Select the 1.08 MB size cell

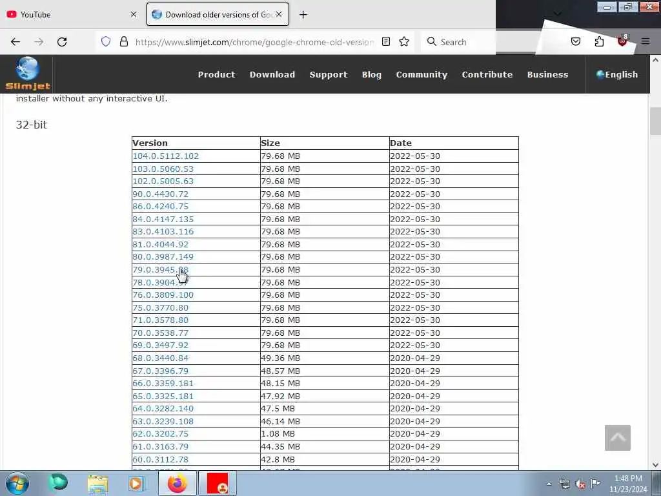pos(325,433)
